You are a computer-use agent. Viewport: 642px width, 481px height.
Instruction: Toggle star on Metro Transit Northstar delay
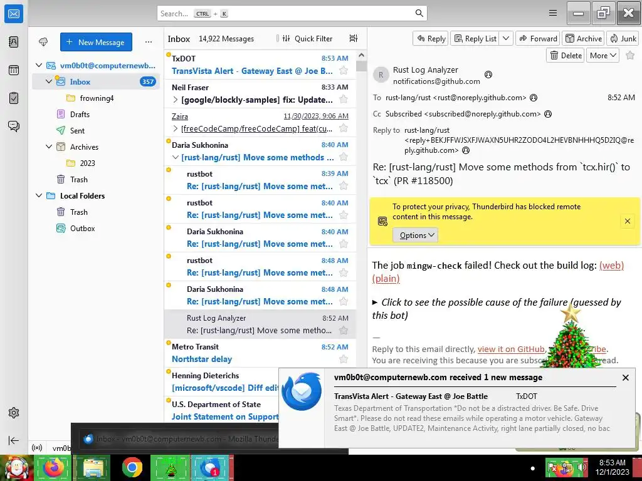(344, 359)
